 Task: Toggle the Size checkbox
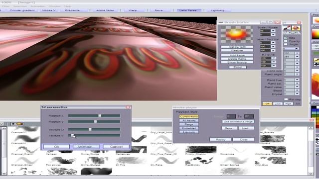pyautogui.click(x=286, y=38)
